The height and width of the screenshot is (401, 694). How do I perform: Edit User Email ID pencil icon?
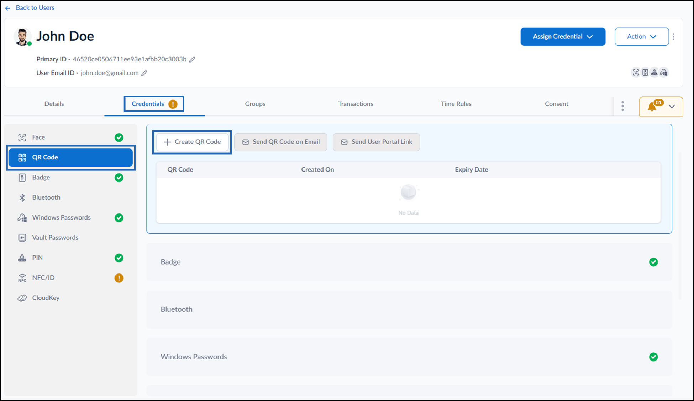[x=144, y=73]
